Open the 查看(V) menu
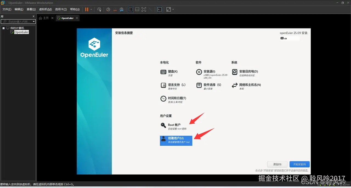This screenshot has width=351, height=188. point(31,9)
